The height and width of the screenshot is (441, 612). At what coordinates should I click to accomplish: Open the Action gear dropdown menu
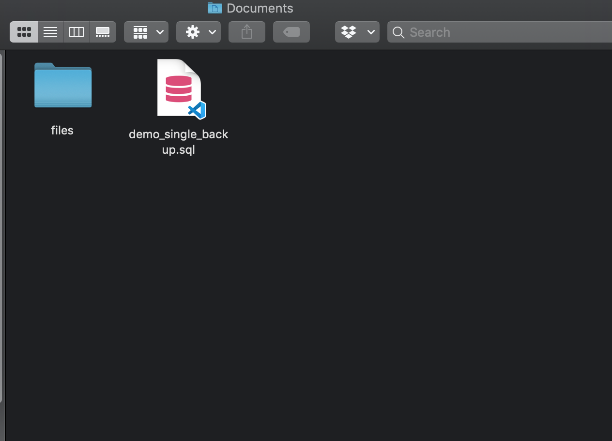point(198,32)
